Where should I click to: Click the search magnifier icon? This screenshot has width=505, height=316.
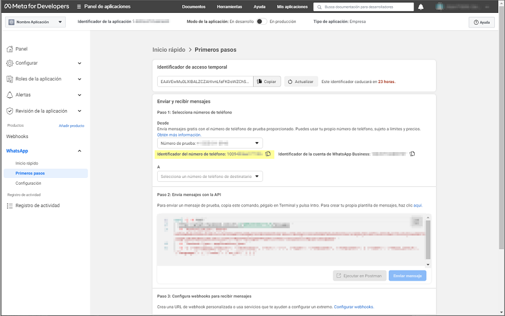pyautogui.click(x=319, y=7)
